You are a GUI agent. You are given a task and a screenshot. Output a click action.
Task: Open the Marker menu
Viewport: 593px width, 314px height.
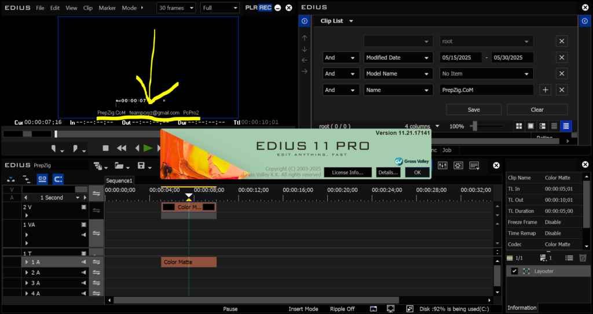pos(107,8)
